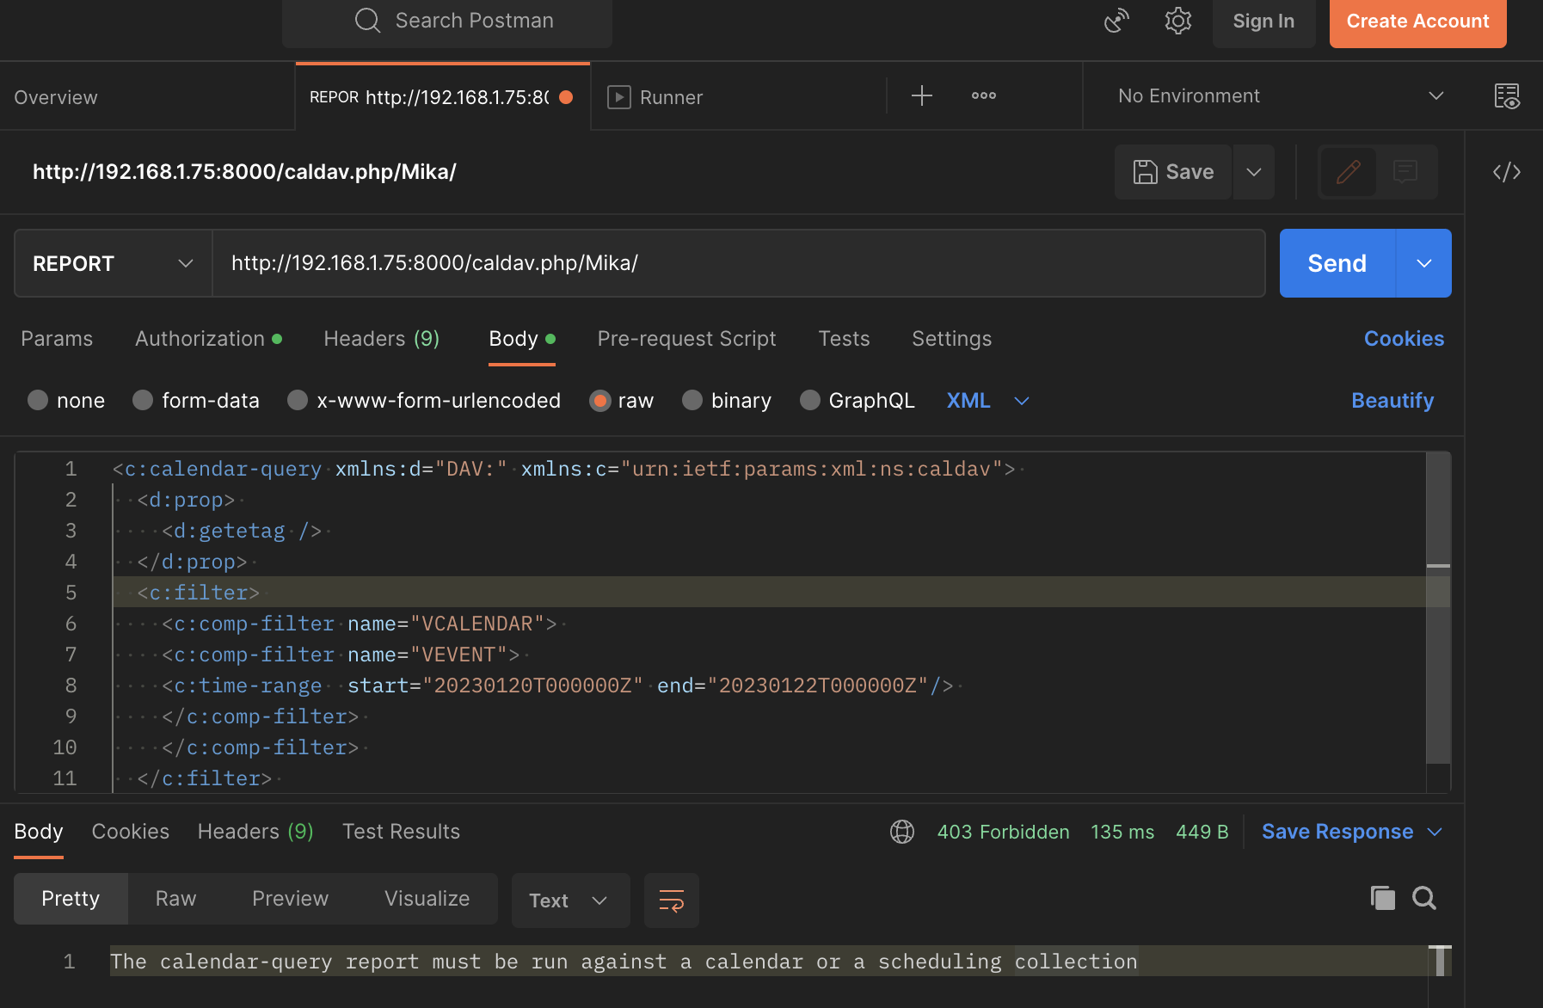
Task: Toggle the response line wrap icon
Action: pyautogui.click(x=671, y=900)
